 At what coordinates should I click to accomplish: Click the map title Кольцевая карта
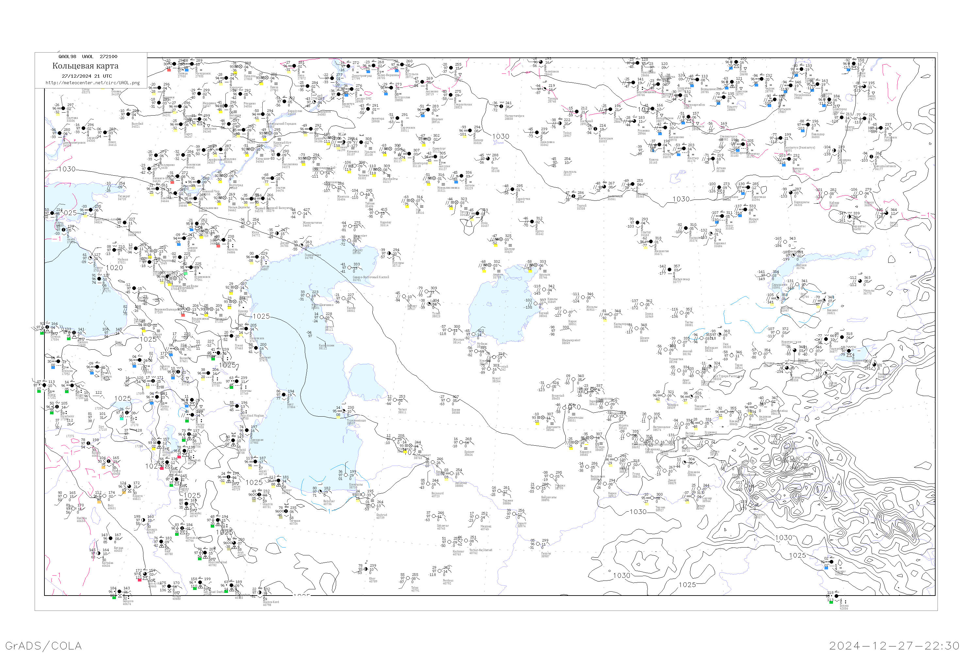coord(85,66)
